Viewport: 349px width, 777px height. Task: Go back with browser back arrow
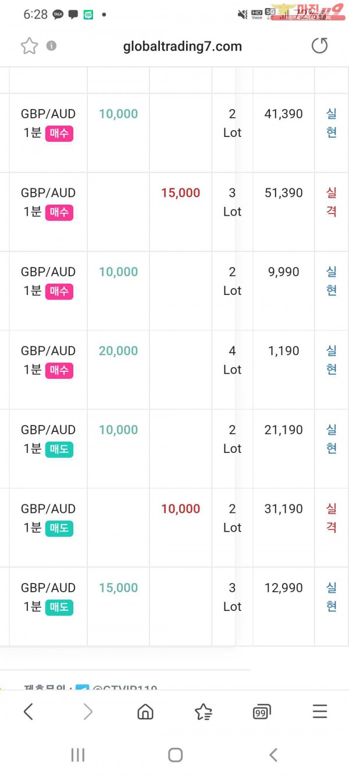pyautogui.click(x=28, y=712)
